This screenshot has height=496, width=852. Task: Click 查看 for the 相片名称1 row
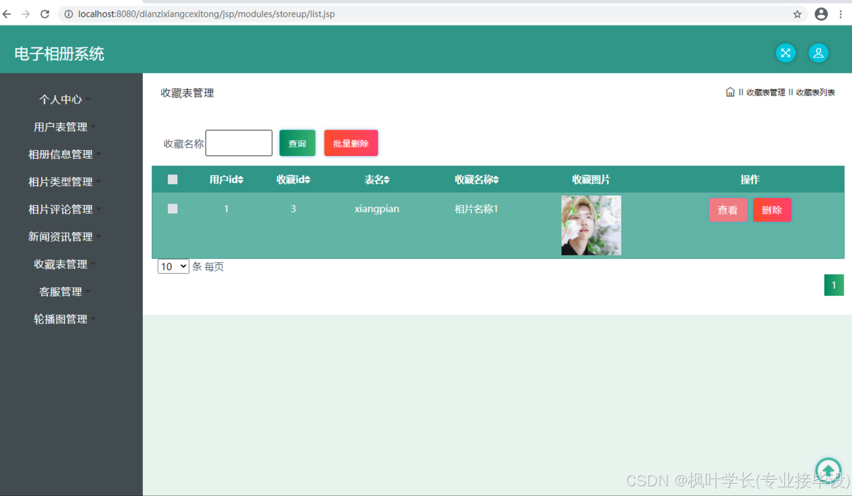(728, 210)
